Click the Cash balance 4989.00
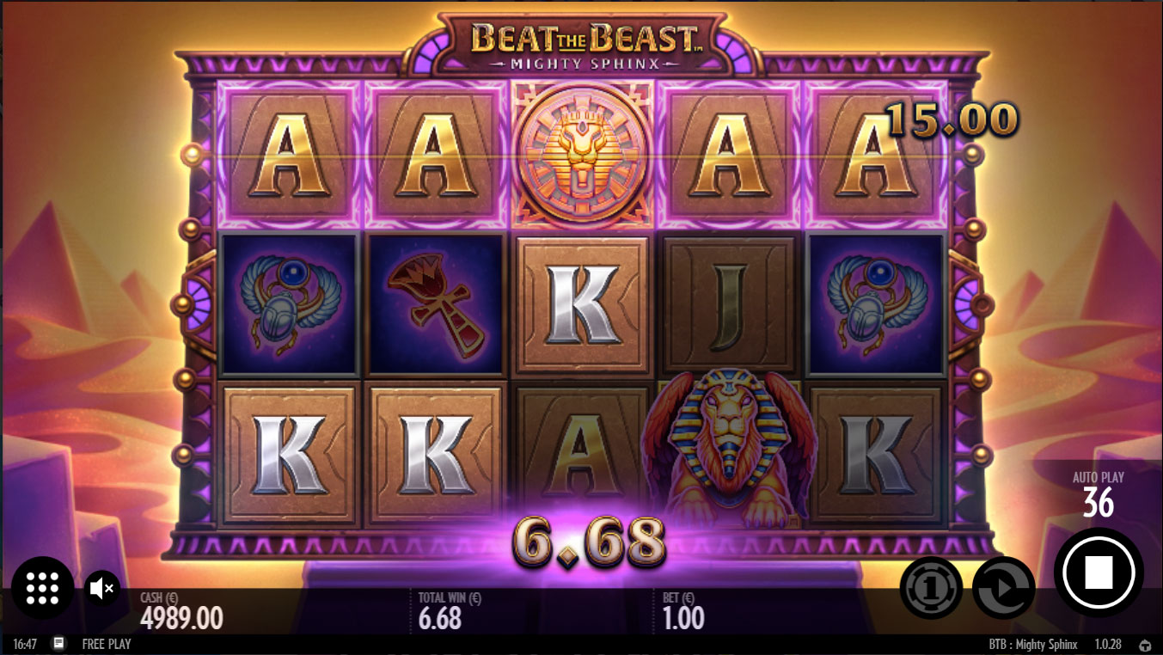1163x655 pixels. click(182, 617)
